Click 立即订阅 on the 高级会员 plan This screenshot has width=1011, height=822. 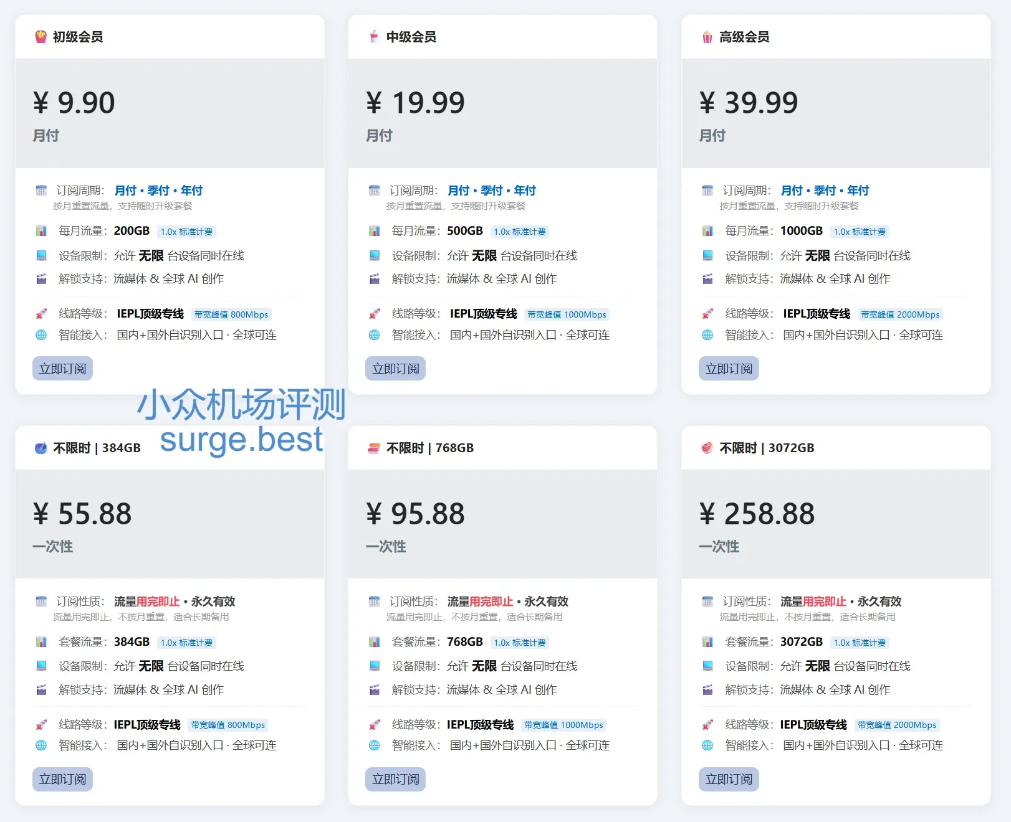click(729, 368)
